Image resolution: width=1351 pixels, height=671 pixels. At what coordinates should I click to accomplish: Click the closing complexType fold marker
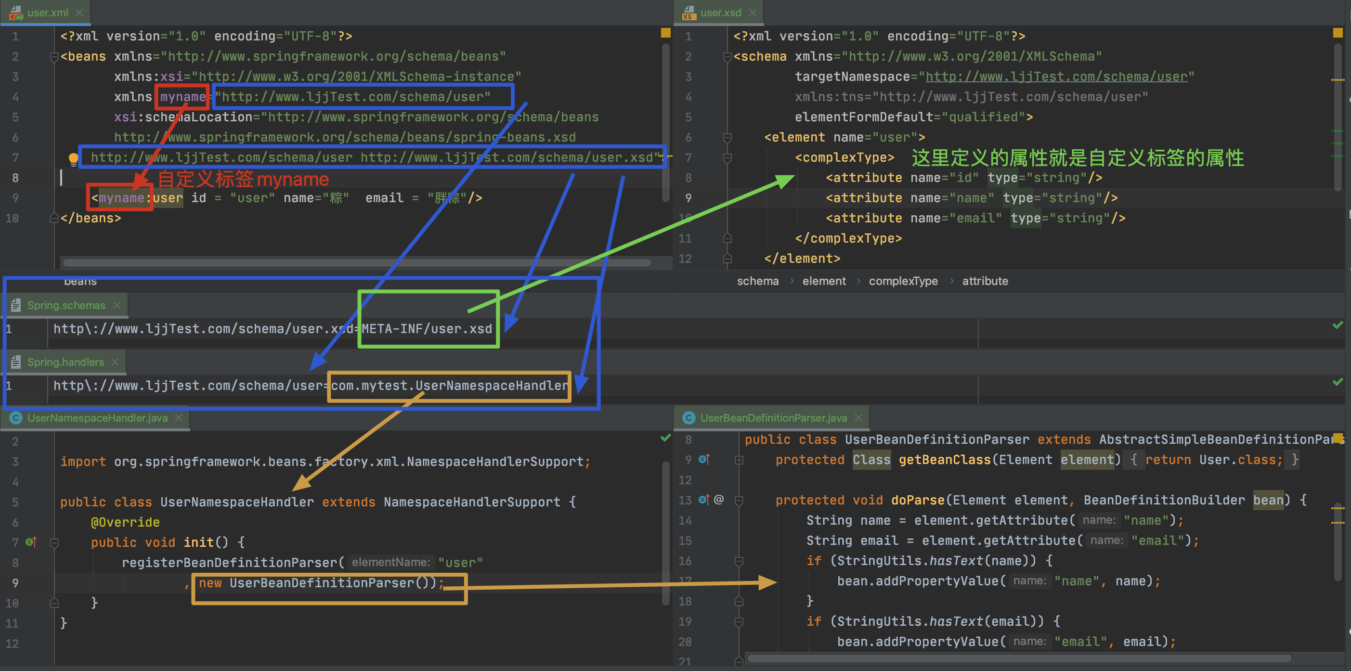click(x=727, y=239)
